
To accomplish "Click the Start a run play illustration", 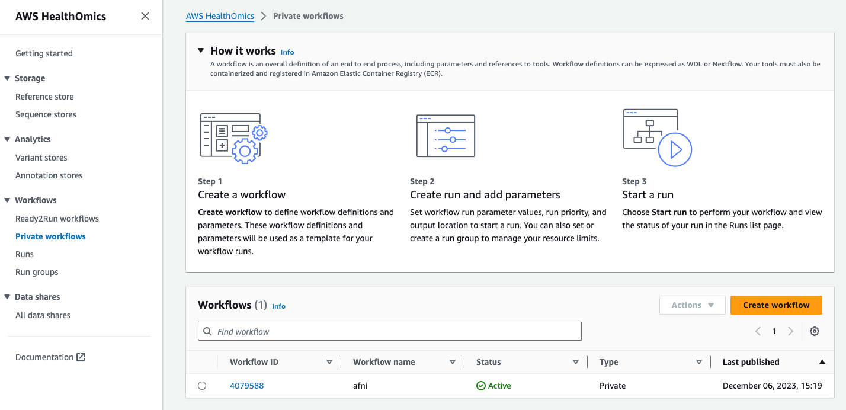I will pyautogui.click(x=658, y=137).
